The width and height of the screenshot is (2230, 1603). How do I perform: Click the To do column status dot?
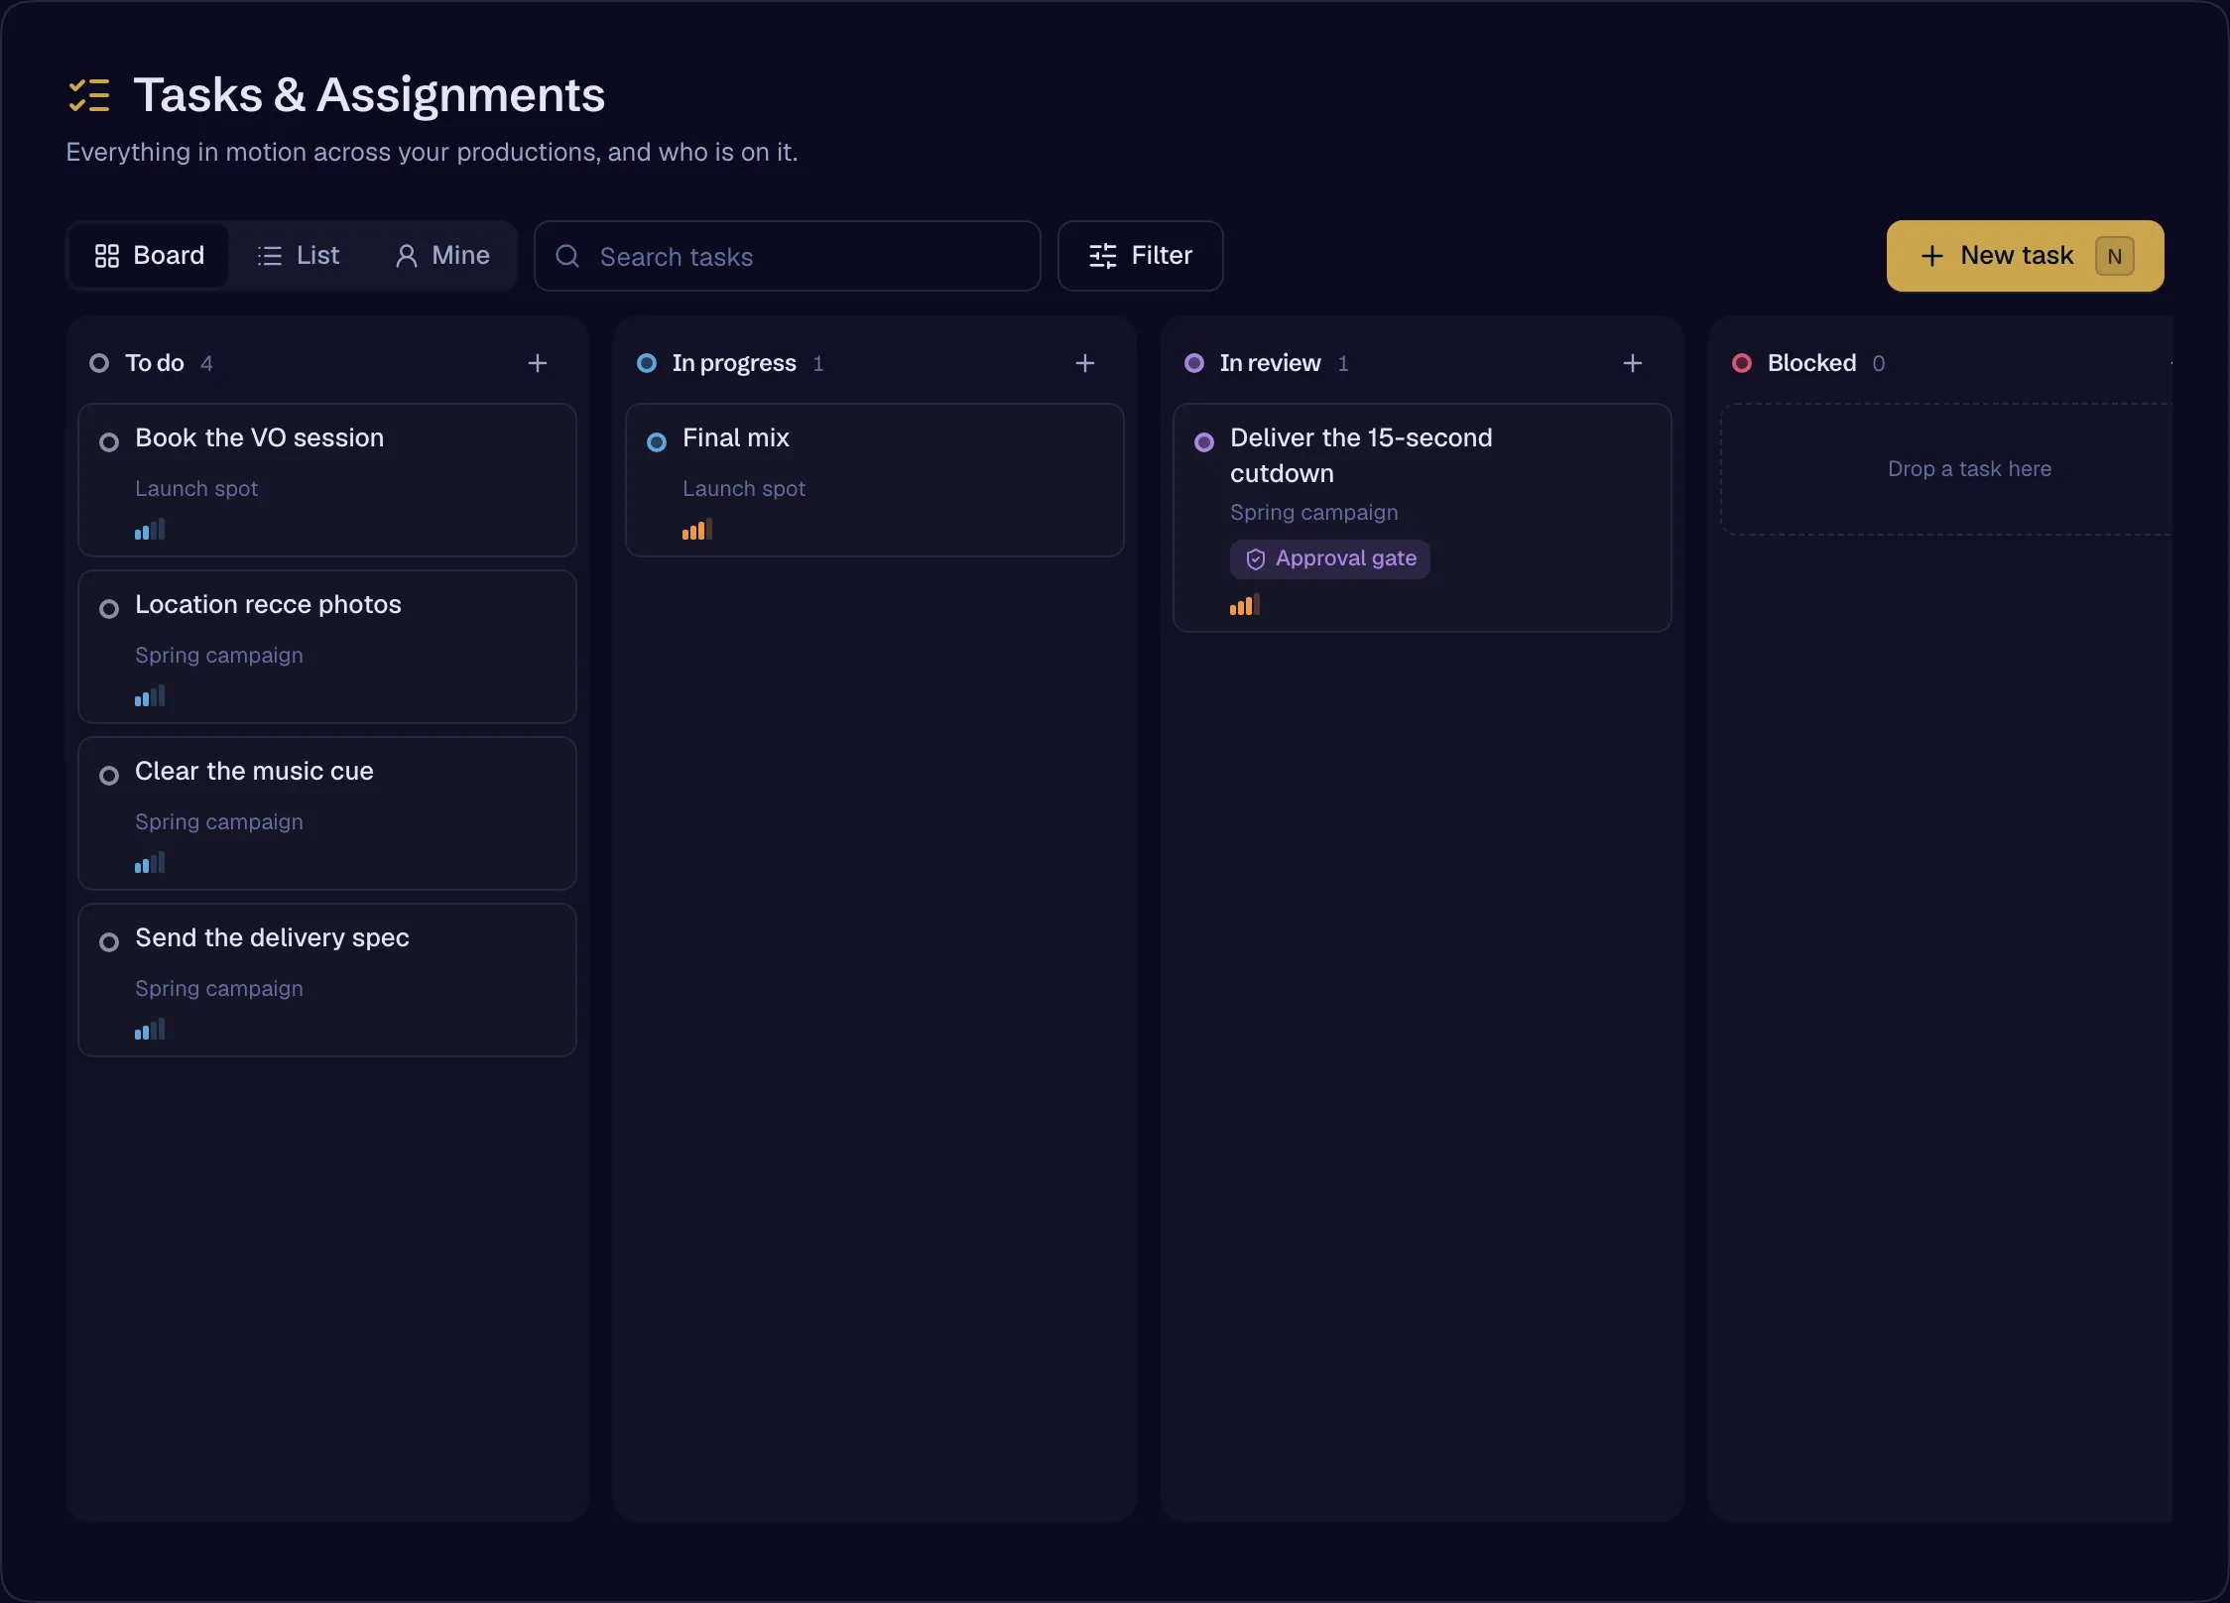click(x=99, y=363)
